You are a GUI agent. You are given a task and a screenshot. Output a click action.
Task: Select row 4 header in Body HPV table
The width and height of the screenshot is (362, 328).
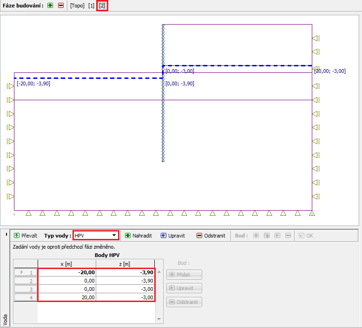[26, 297]
